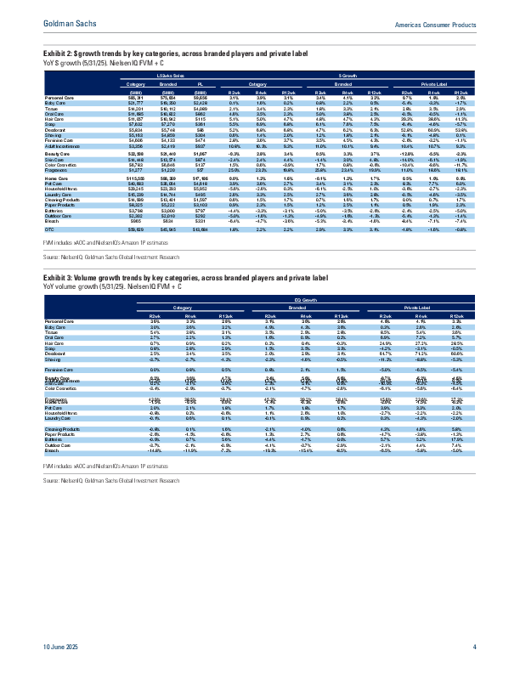Screen dimensions: 520x673
Task: Click the Feminine Care row label in Exhibit 2
Action: coord(58,140)
